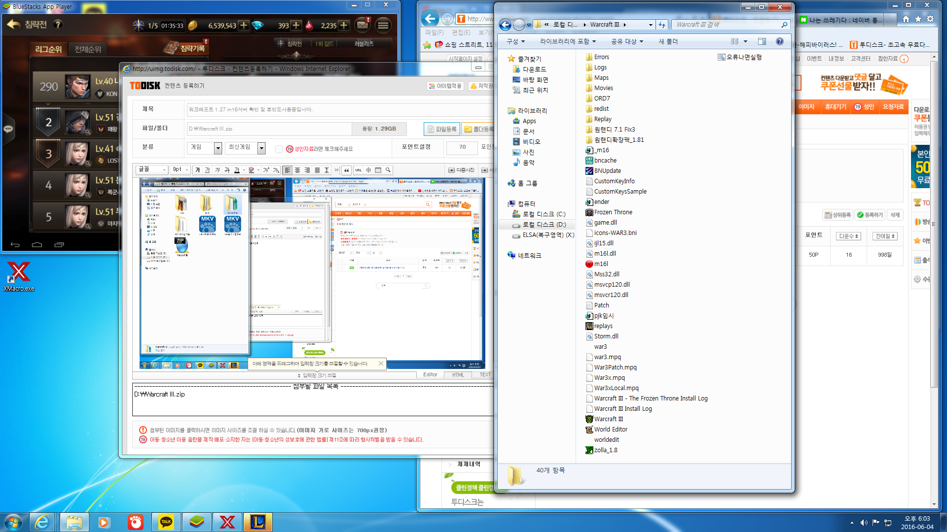
Task: Click the 다중사진 button in the editor
Action: [461, 170]
